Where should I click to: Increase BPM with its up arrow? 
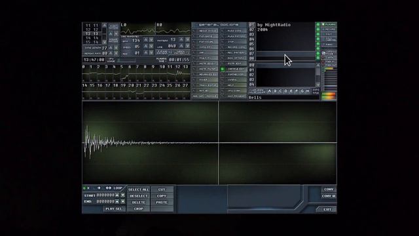point(145,40)
